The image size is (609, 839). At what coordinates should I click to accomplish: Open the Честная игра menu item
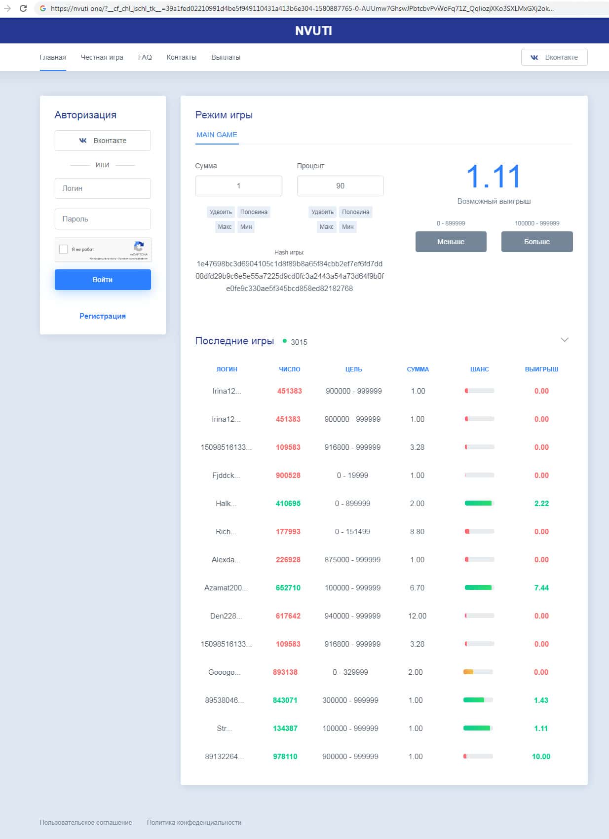click(102, 57)
